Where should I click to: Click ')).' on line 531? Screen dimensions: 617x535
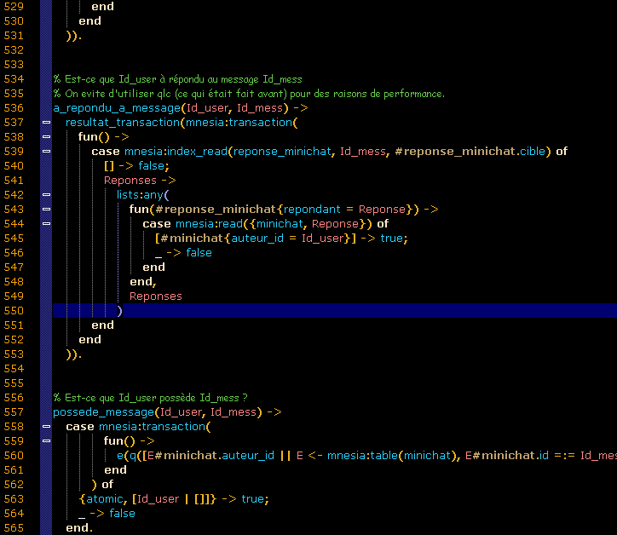tap(74, 36)
